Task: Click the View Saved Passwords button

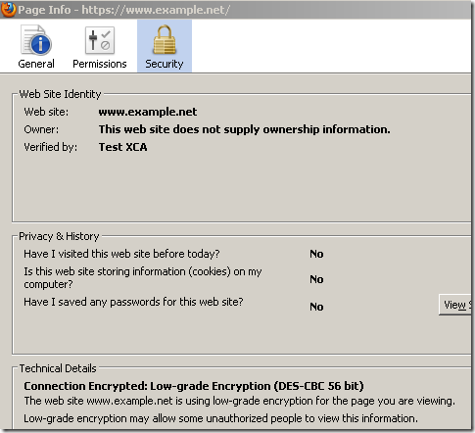Action: click(455, 305)
